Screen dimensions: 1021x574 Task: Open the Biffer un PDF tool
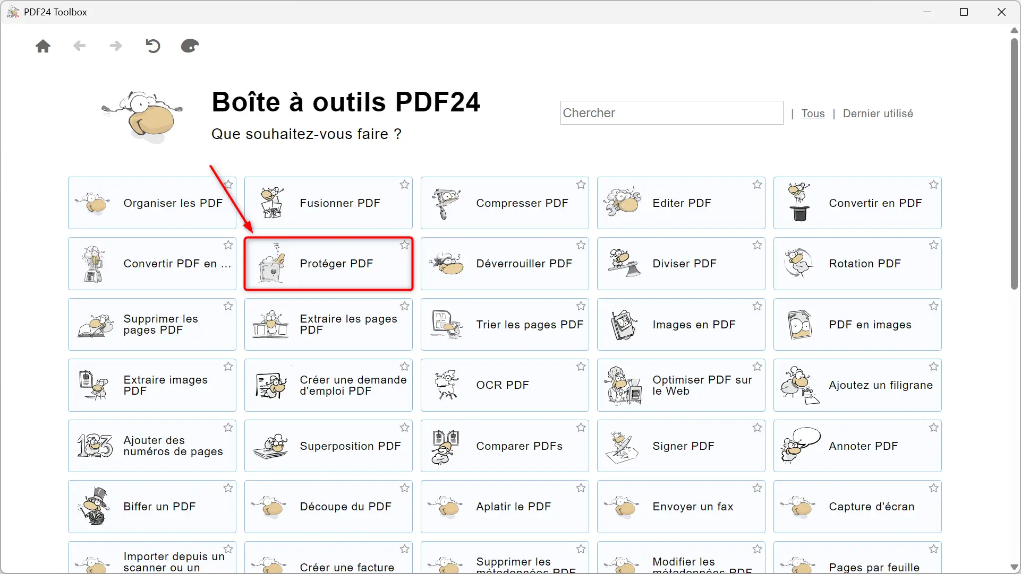coord(152,507)
